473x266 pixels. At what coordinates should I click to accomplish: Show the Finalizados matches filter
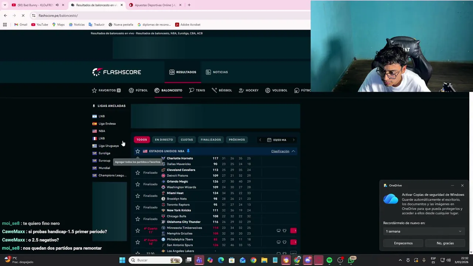(x=211, y=140)
